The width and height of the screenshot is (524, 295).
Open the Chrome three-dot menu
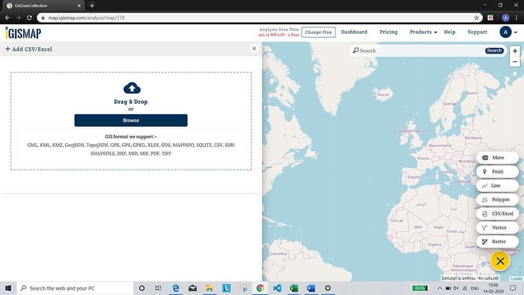[517, 18]
